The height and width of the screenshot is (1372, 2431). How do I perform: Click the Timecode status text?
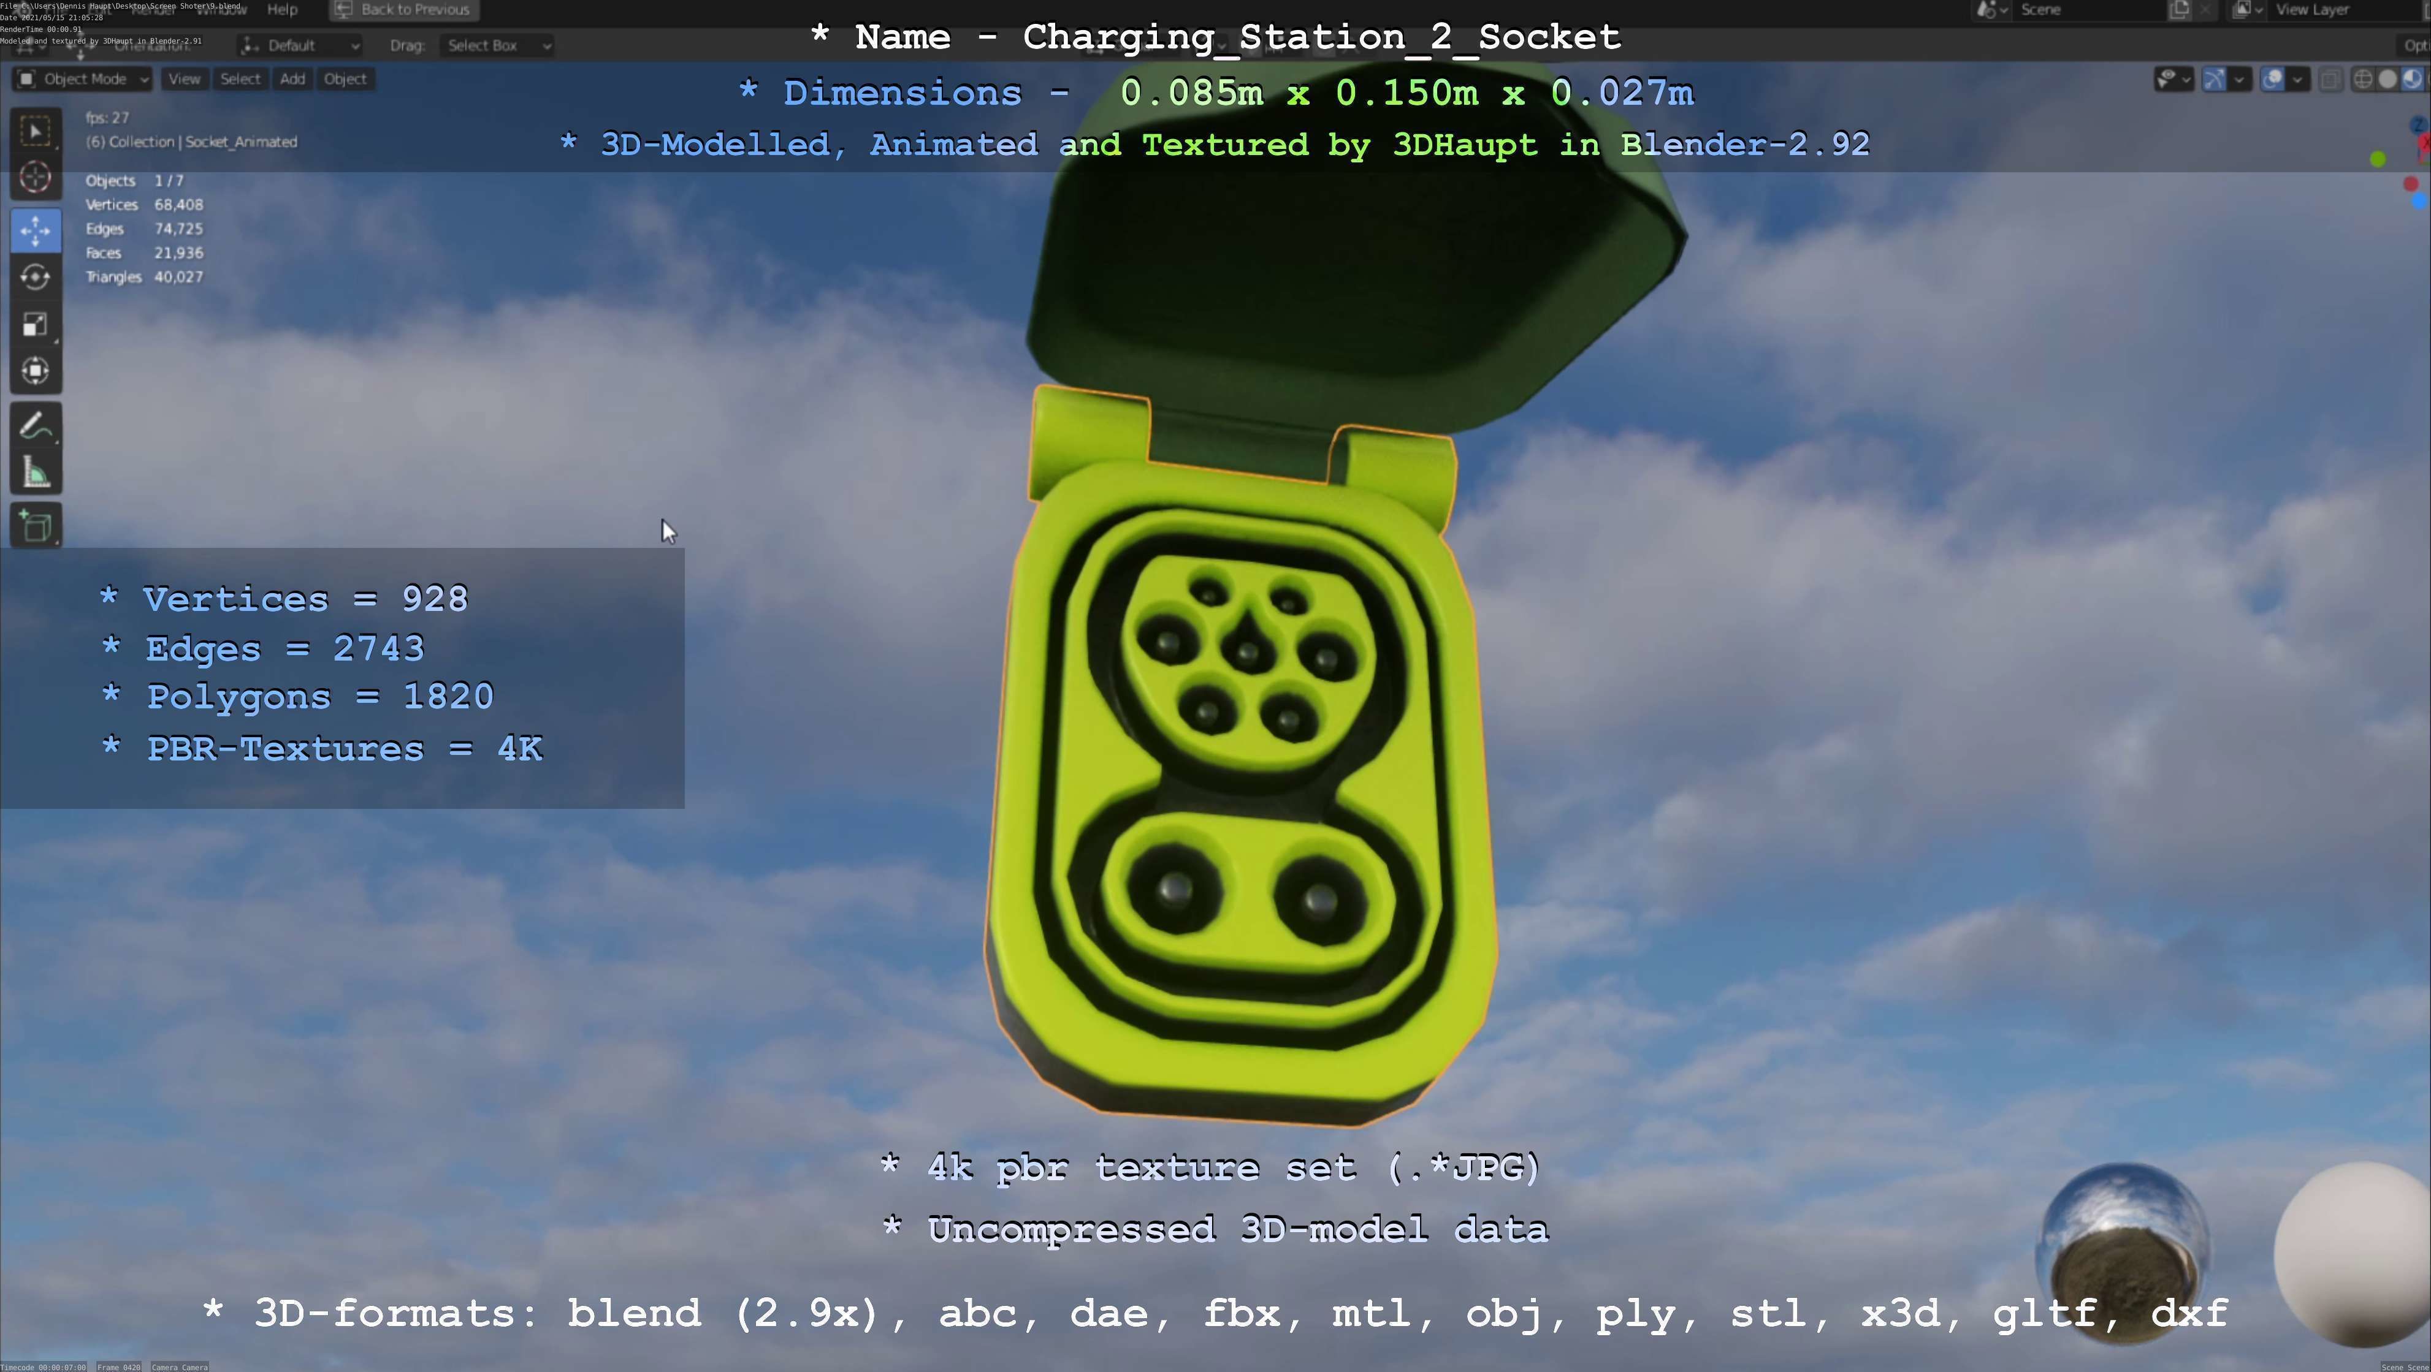pyautogui.click(x=44, y=1366)
